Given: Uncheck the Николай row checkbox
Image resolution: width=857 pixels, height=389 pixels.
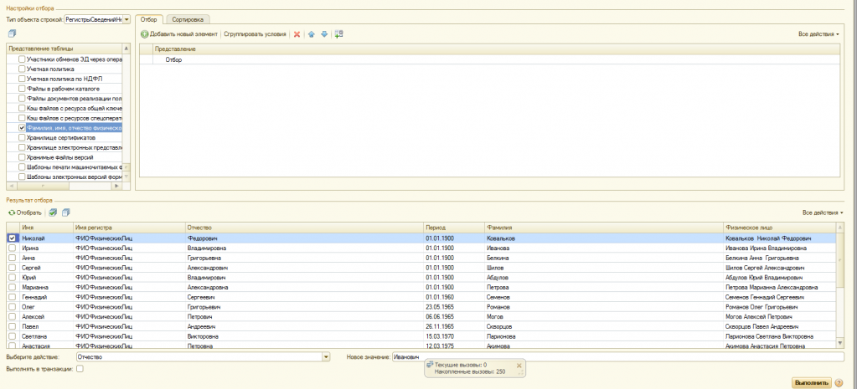Looking at the screenshot, I should pyautogui.click(x=12, y=238).
